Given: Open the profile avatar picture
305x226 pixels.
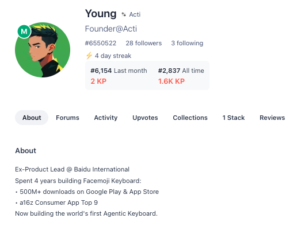Looking at the screenshot, I should [43, 50].
